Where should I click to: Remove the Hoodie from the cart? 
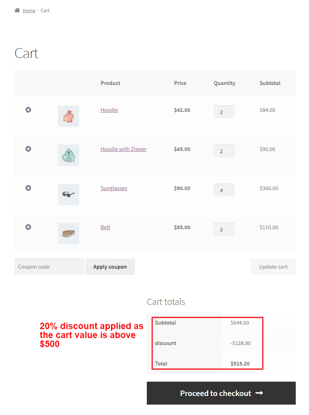pos(28,110)
